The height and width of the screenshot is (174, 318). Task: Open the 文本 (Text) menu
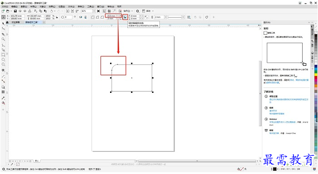point(71,6)
